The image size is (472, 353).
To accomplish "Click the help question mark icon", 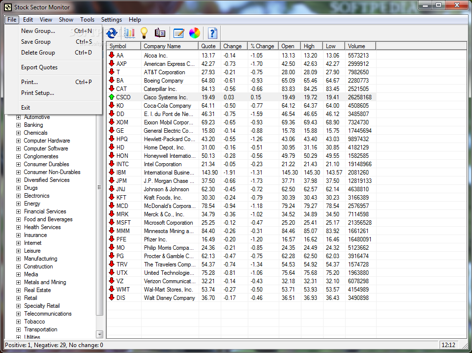I will [212, 33].
